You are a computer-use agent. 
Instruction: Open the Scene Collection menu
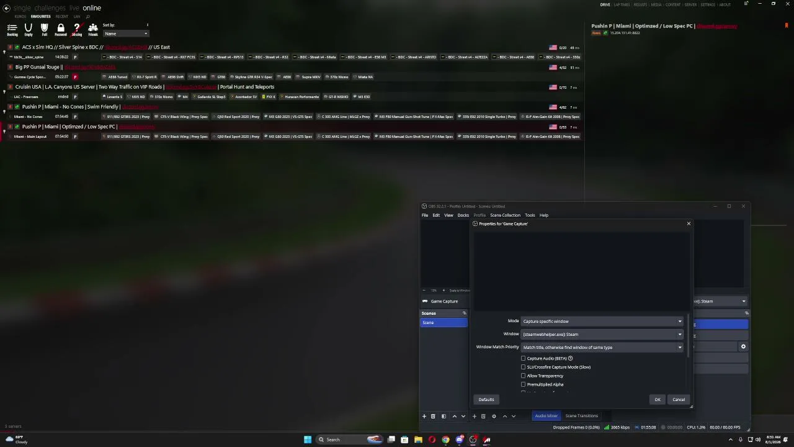coord(505,215)
